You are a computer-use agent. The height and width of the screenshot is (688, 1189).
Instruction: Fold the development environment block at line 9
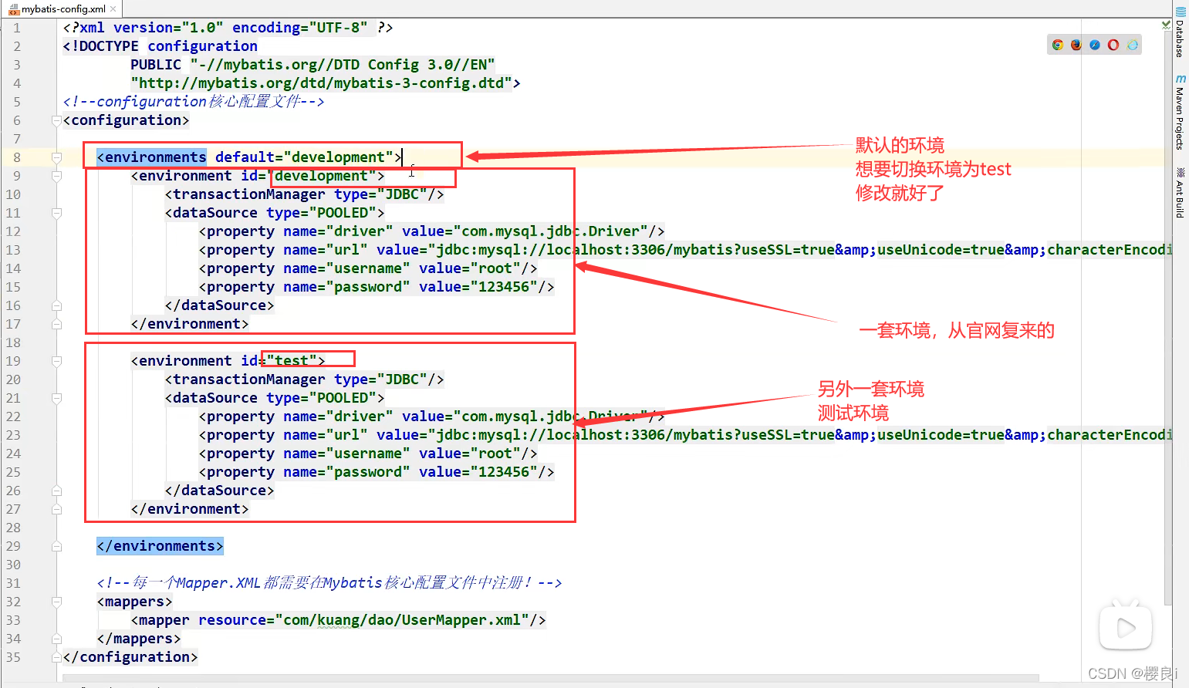point(56,176)
